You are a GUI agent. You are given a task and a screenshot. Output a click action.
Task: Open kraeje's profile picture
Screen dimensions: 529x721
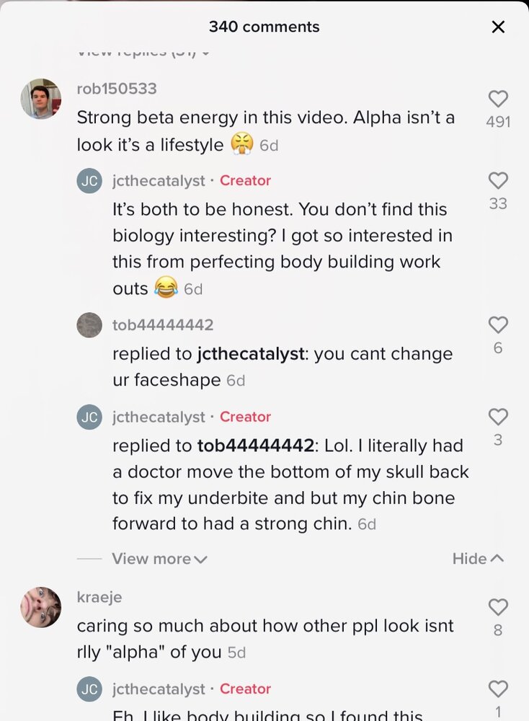point(40,607)
